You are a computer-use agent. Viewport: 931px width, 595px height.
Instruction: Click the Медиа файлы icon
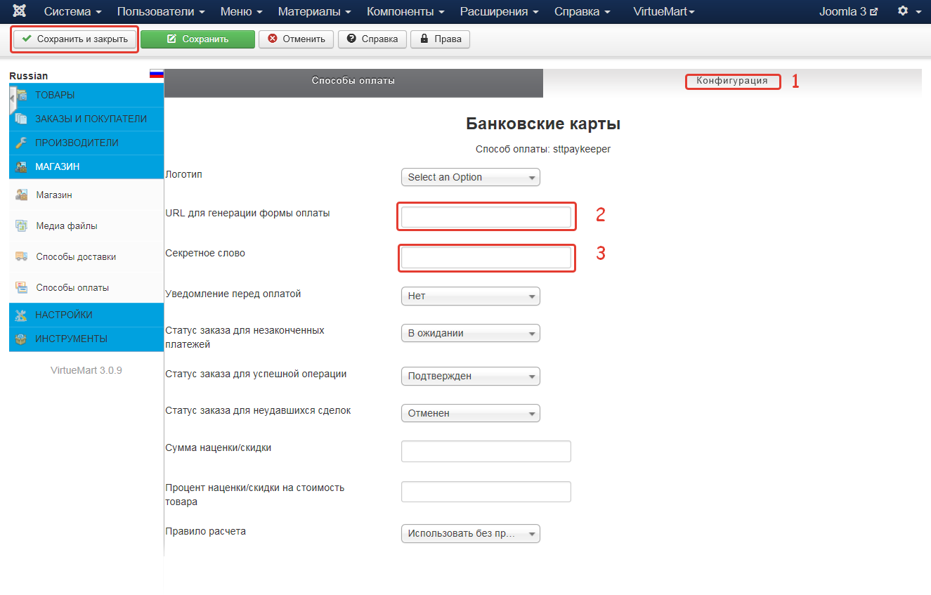(x=21, y=226)
